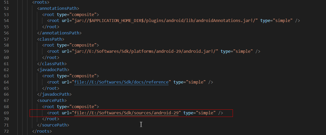This screenshot has height=135, width=326.
Task: Click opening <classPath> tag
Action: point(51,39)
